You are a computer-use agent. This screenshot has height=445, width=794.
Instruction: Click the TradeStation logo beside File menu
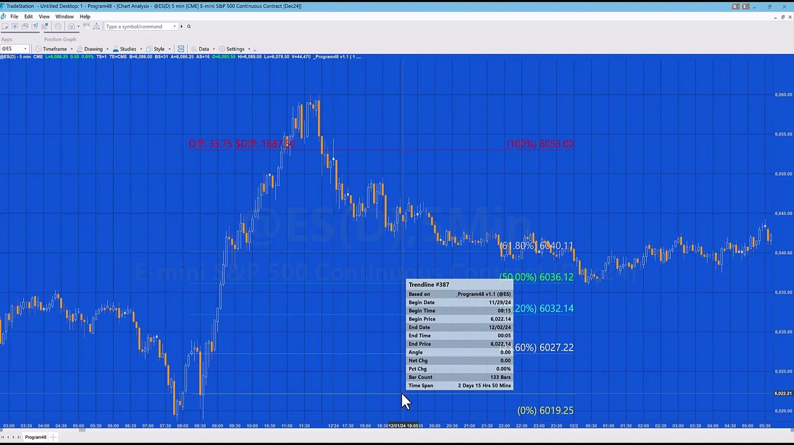[x=4, y=17]
